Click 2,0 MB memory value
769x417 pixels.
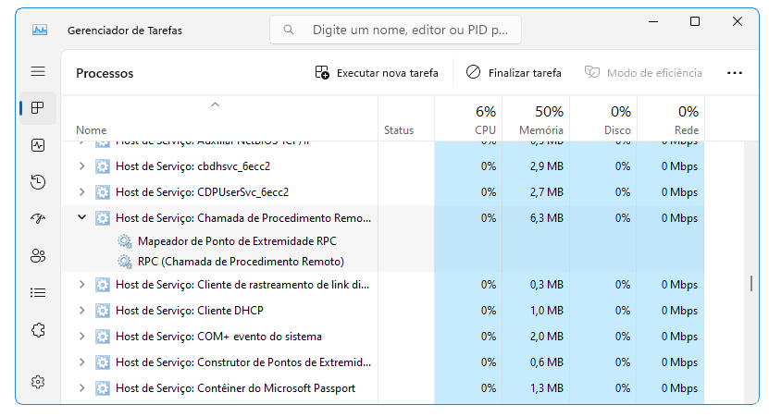[x=546, y=337]
